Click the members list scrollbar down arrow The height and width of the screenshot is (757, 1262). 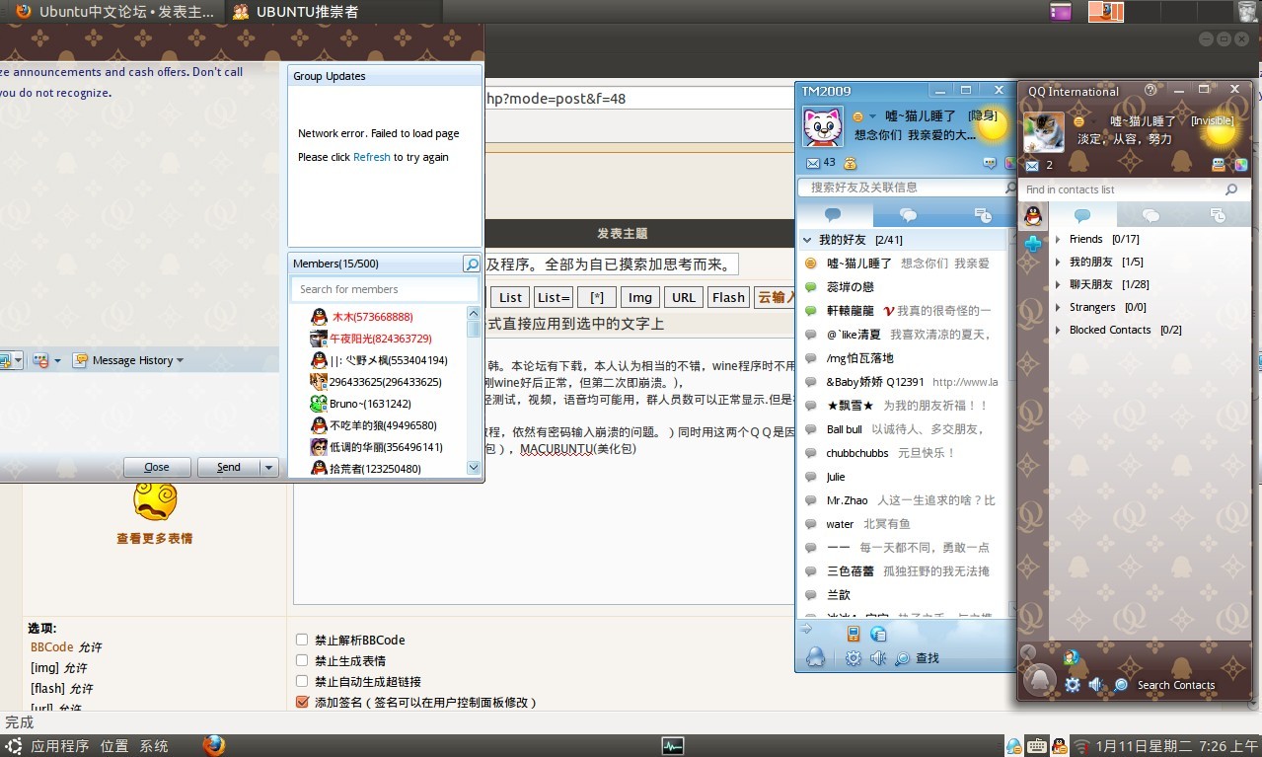[474, 467]
